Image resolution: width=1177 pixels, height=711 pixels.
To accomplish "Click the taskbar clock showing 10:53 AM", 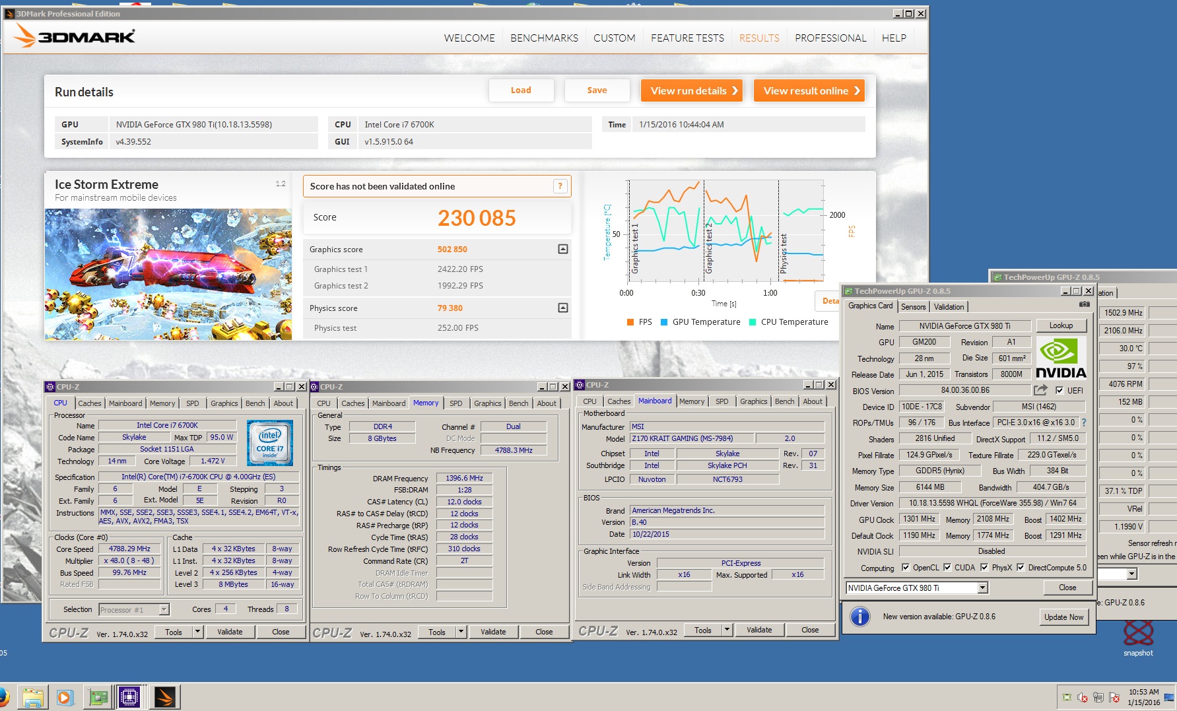I will [x=1143, y=697].
